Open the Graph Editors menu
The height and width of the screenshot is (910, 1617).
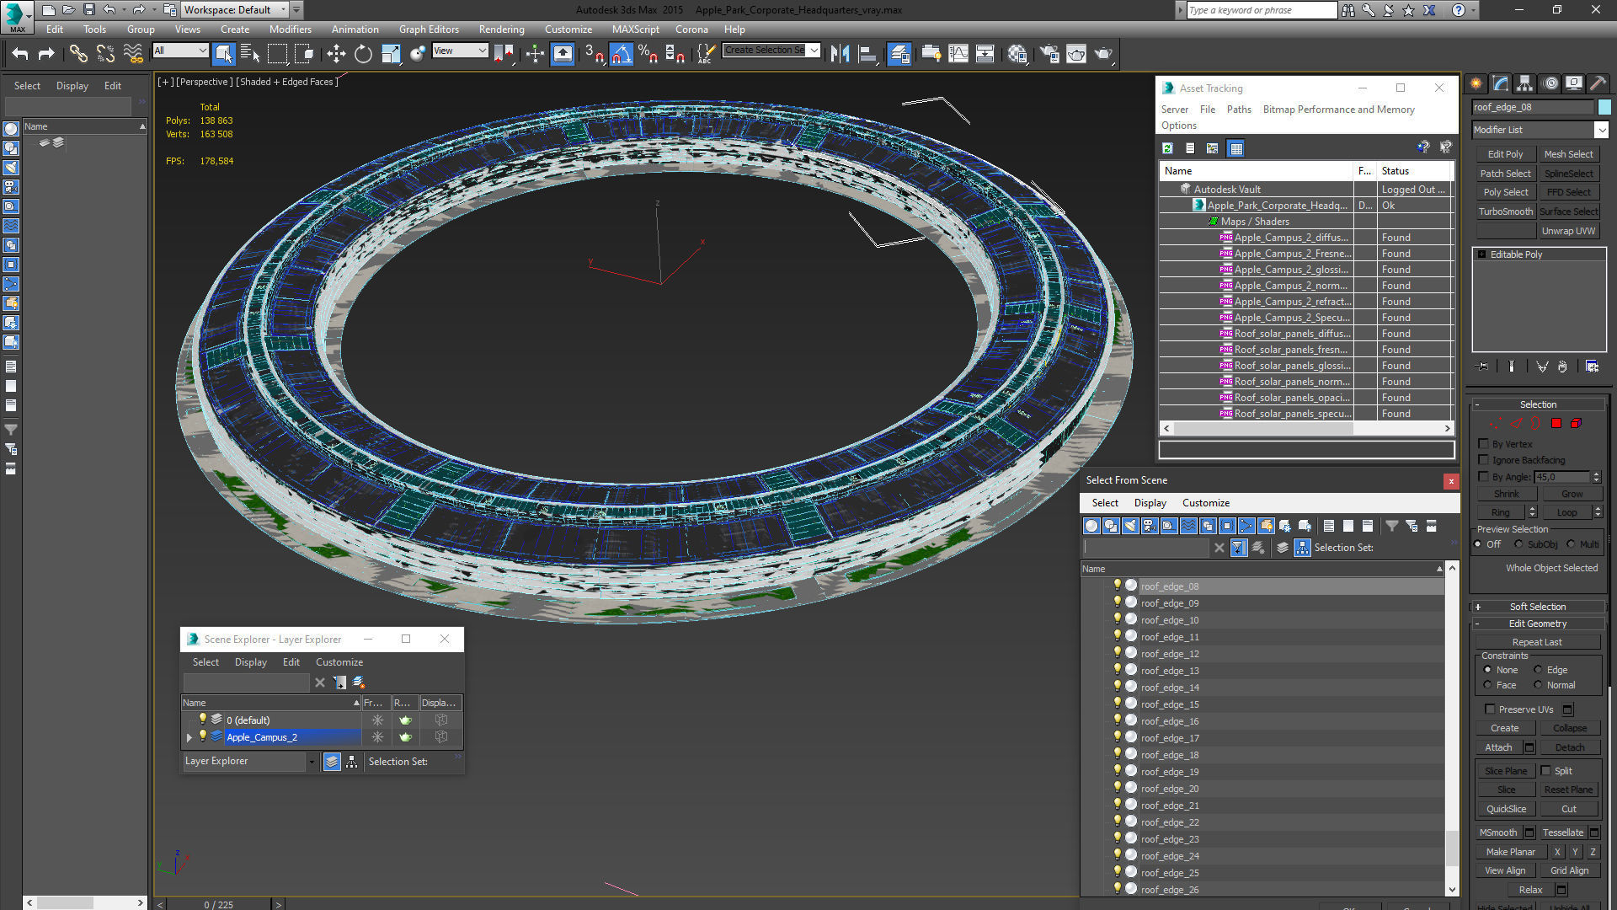pos(429,29)
